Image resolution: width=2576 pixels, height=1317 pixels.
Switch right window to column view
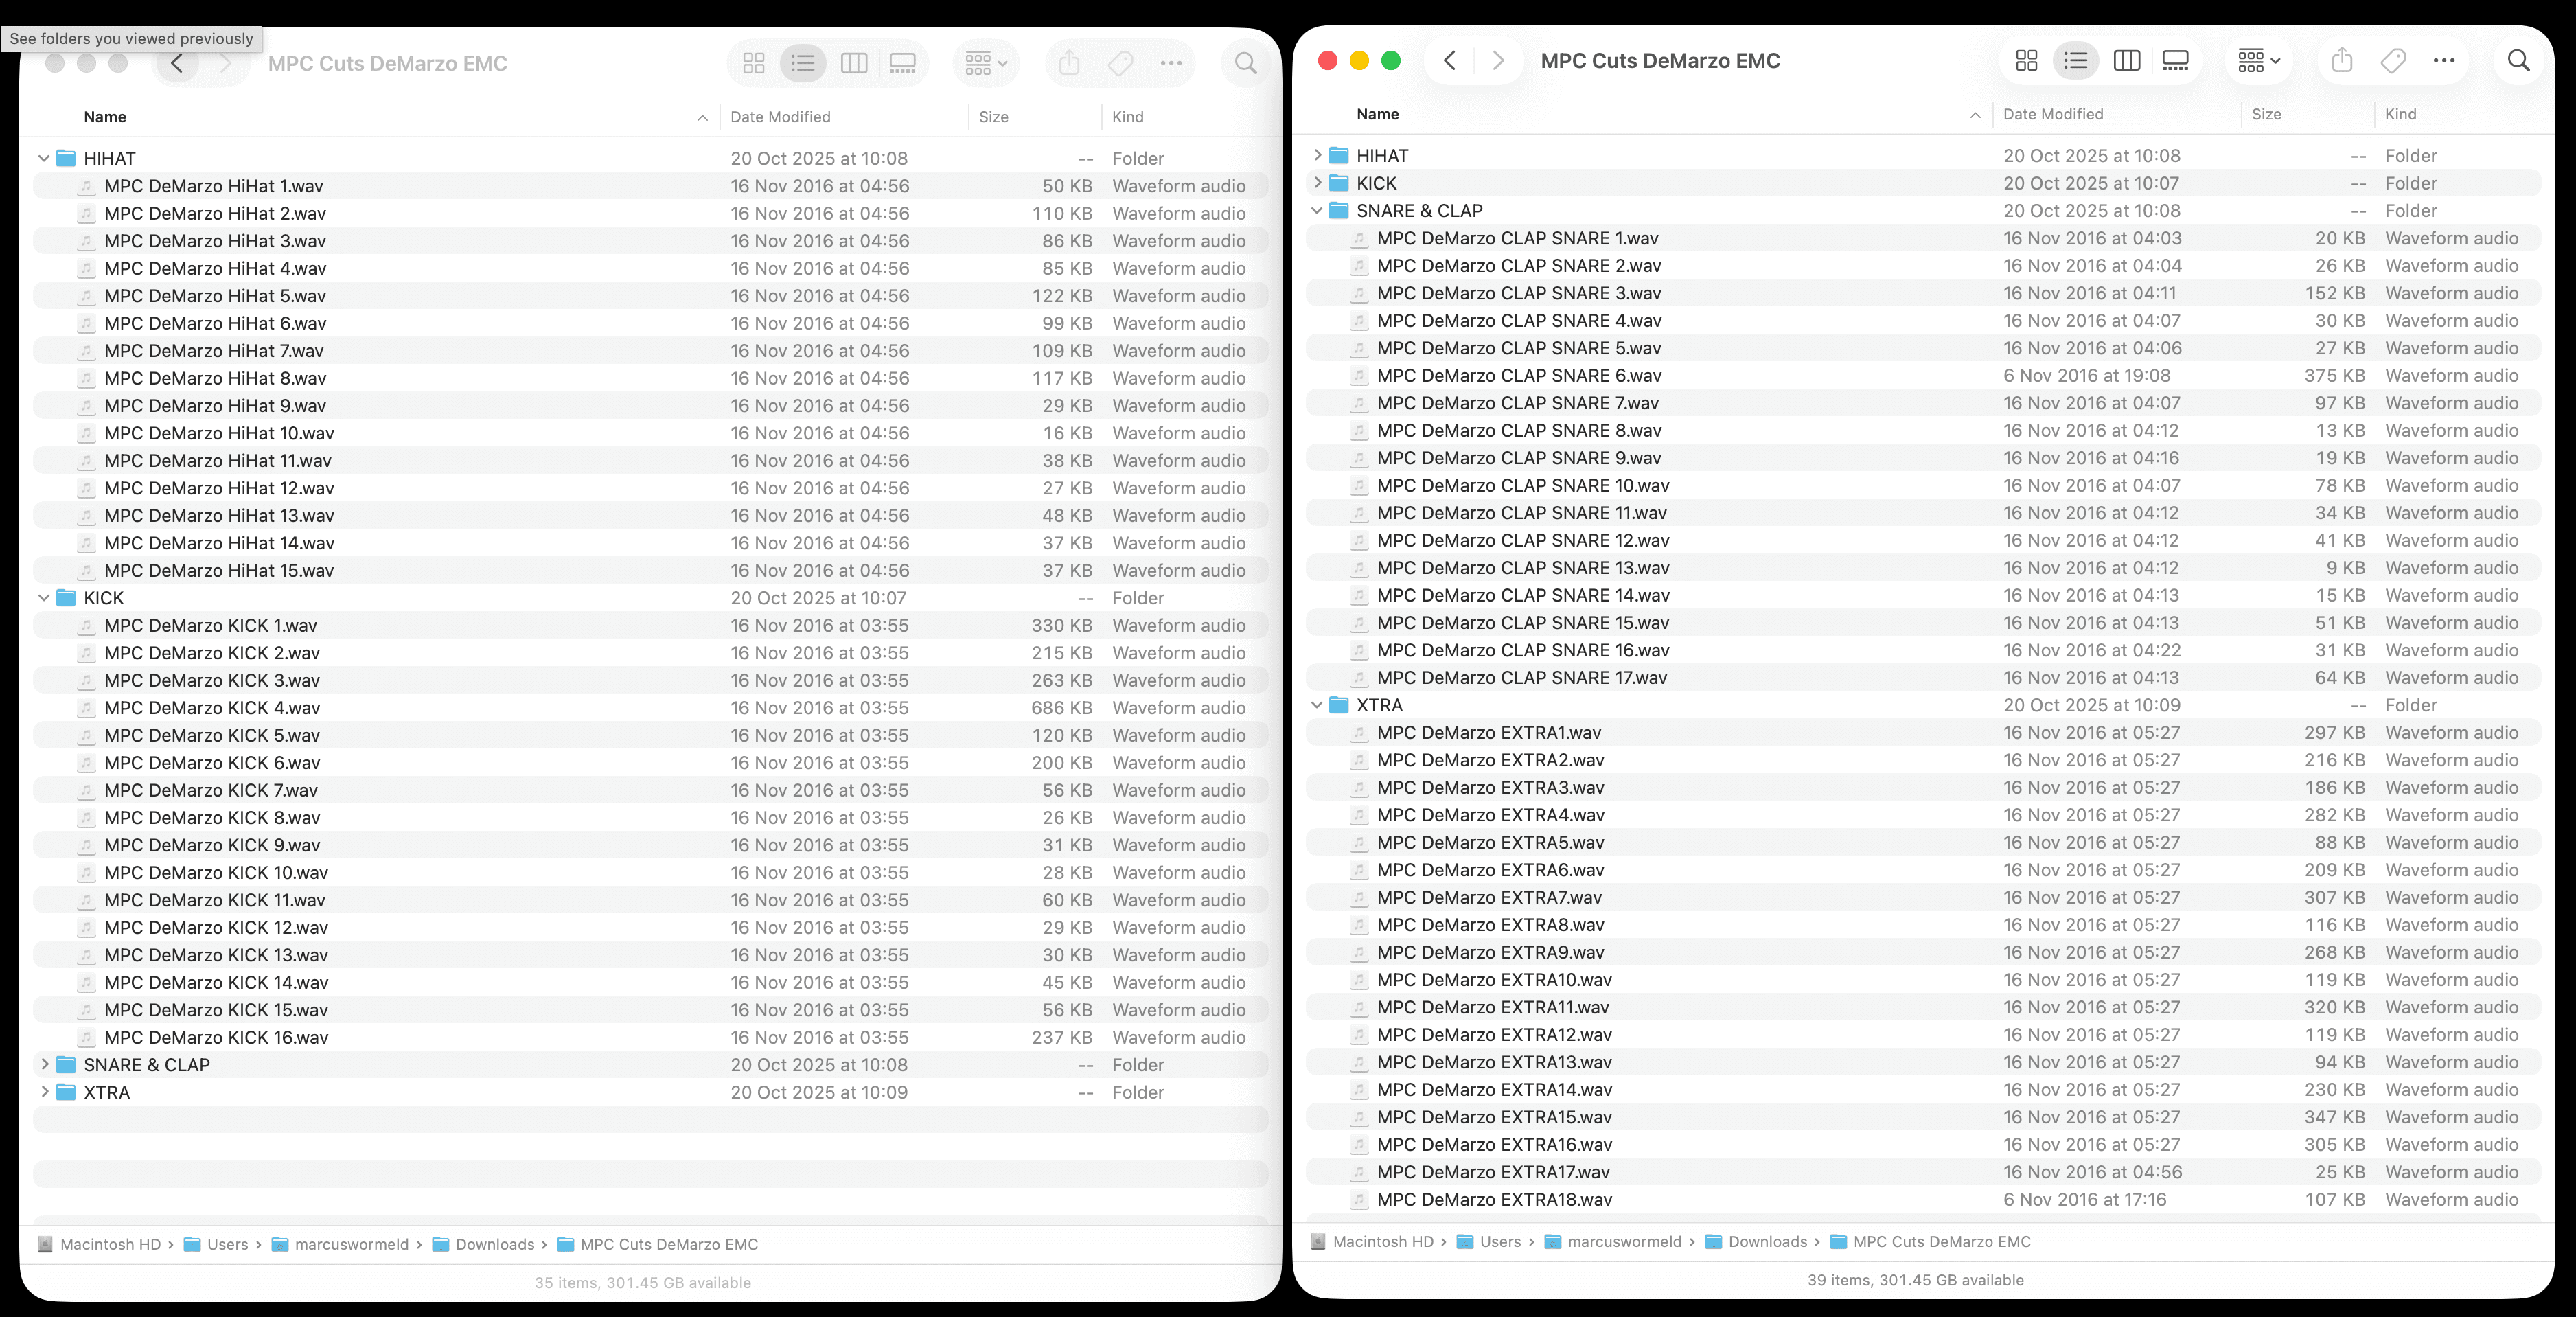point(2126,61)
